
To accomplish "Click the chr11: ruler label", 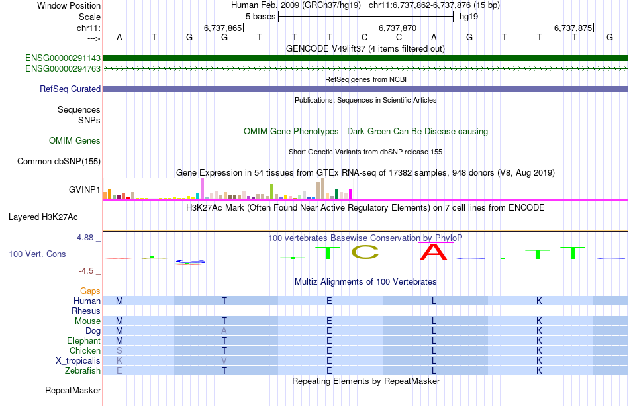I will tap(88, 28).
